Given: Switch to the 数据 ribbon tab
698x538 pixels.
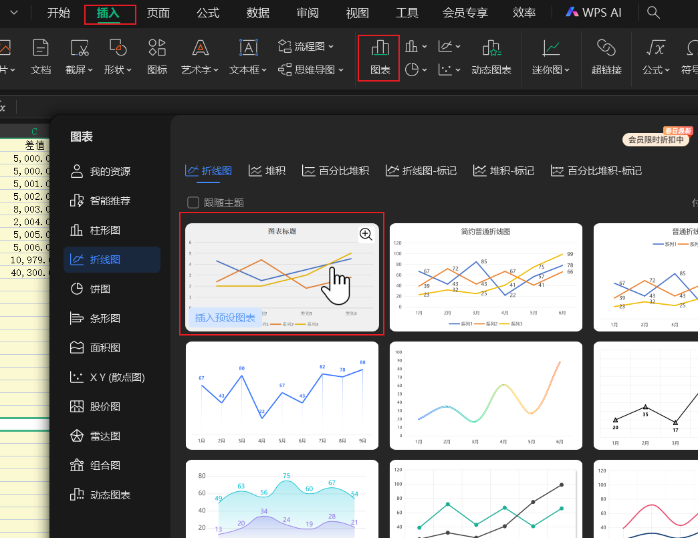Looking at the screenshot, I should tap(258, 13).
